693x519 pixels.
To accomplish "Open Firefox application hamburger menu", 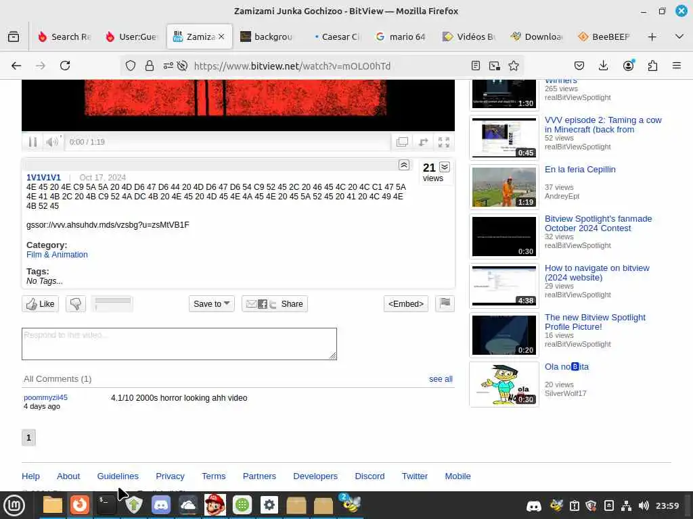I will [x=677, y=66].
